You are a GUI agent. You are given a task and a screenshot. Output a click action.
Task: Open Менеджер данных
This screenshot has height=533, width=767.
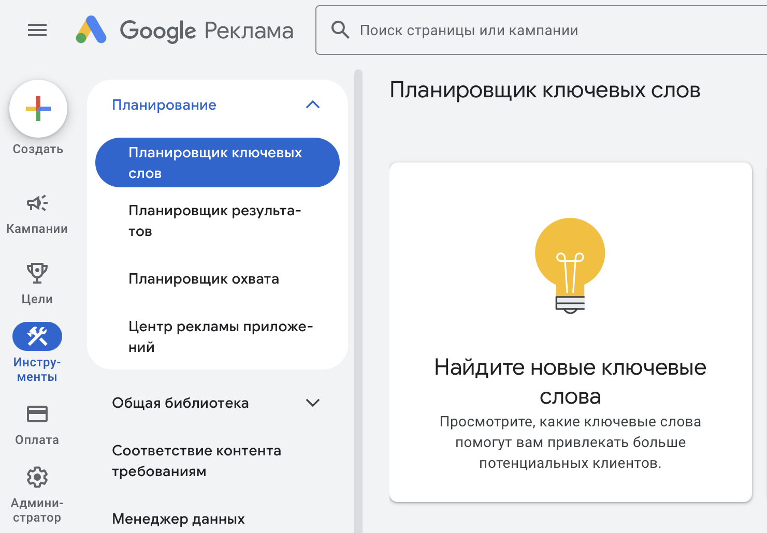point(178,519)
